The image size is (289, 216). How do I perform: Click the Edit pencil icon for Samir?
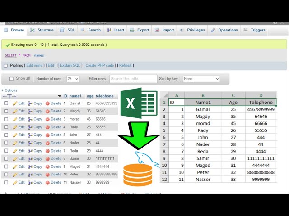pos(15,159)
